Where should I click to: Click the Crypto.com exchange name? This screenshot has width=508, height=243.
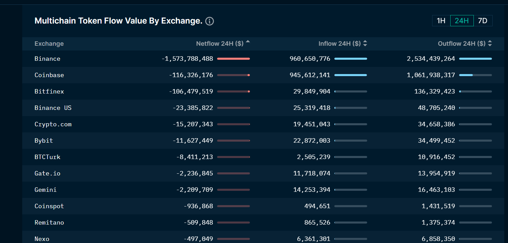53,124
